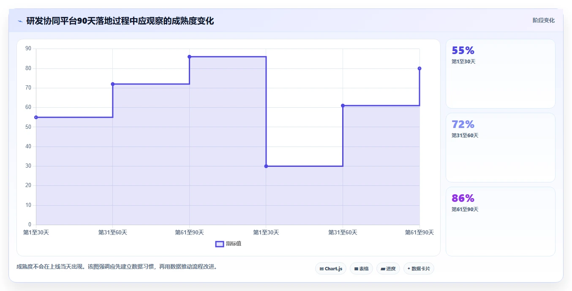Click the y-axis label 50

(28, 127)
